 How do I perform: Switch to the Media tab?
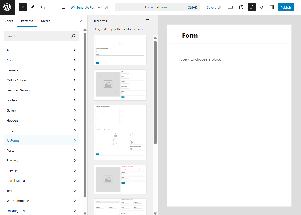(x=45, y=21)
